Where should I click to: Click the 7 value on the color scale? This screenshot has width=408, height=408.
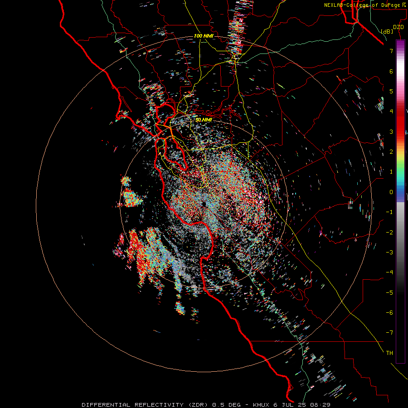(x=391, y=51)
